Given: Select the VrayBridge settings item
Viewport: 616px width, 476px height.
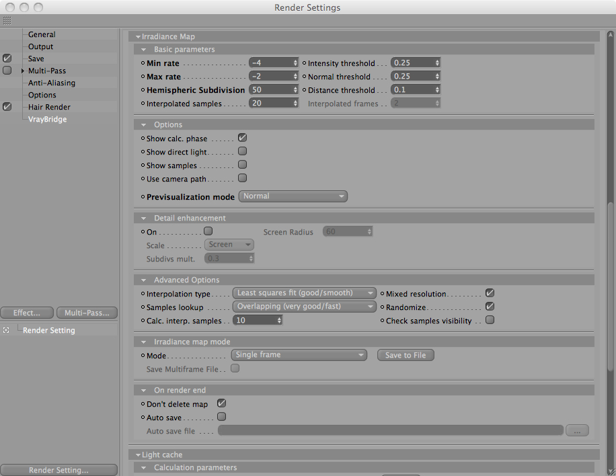Looking at the screenshot, I should pyautogui.click(x=47, y=119).
